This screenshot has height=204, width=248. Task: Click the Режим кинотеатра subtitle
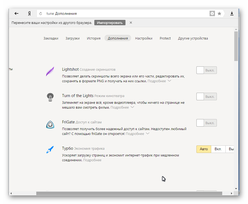[x=109, y=96]
